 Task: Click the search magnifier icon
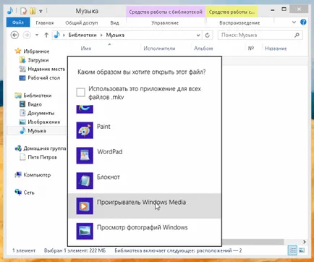point(297,35)
